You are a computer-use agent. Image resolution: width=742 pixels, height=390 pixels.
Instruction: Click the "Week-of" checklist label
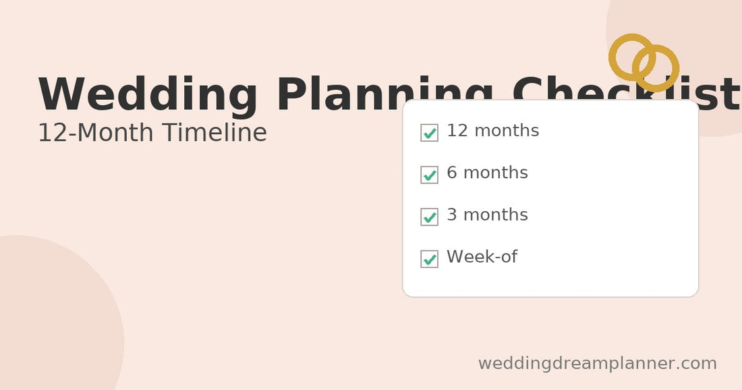pyautogui.click(x=482, y=257)
